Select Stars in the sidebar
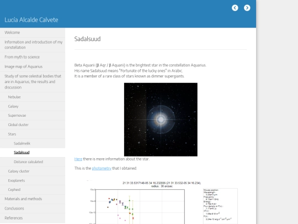Viewport: 298px width, 224px height. click(33, 134)
